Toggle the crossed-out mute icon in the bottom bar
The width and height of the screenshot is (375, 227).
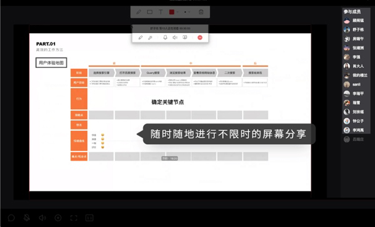coord(26,218)
